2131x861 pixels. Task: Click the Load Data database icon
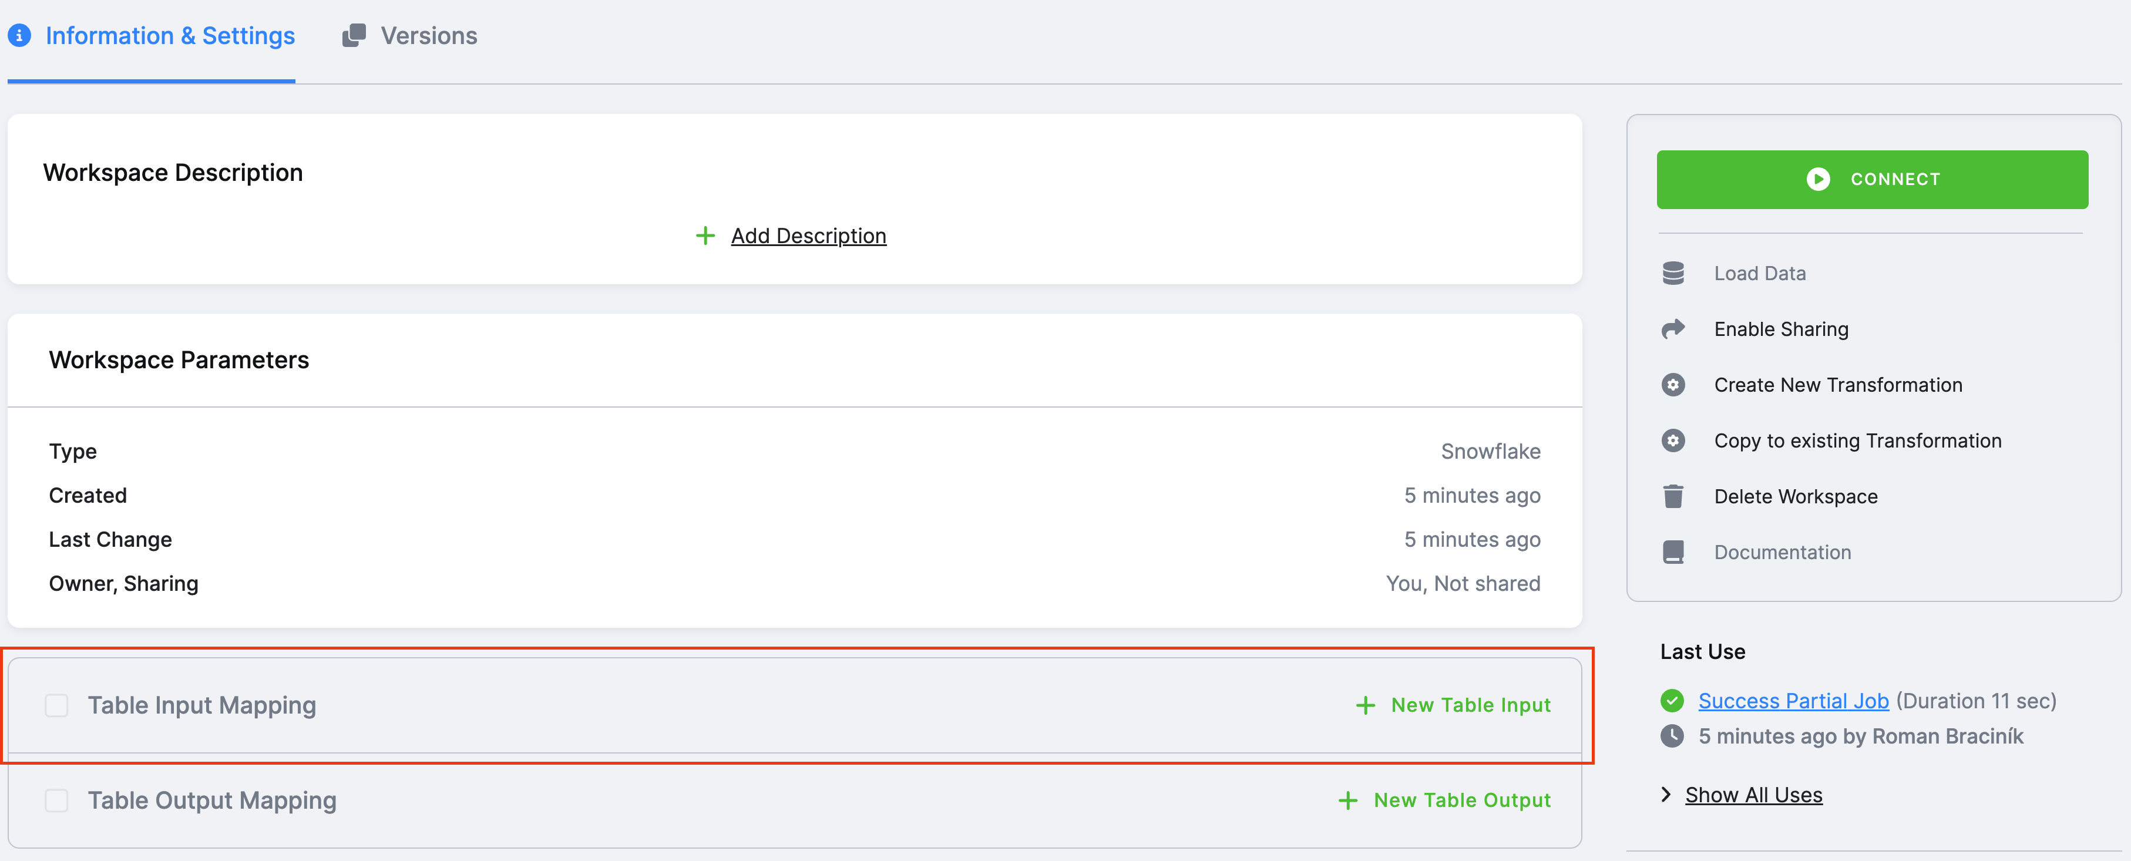(x=1673, y=273)
